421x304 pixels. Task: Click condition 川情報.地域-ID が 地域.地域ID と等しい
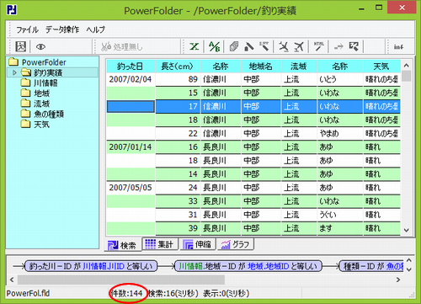[248, 266]
